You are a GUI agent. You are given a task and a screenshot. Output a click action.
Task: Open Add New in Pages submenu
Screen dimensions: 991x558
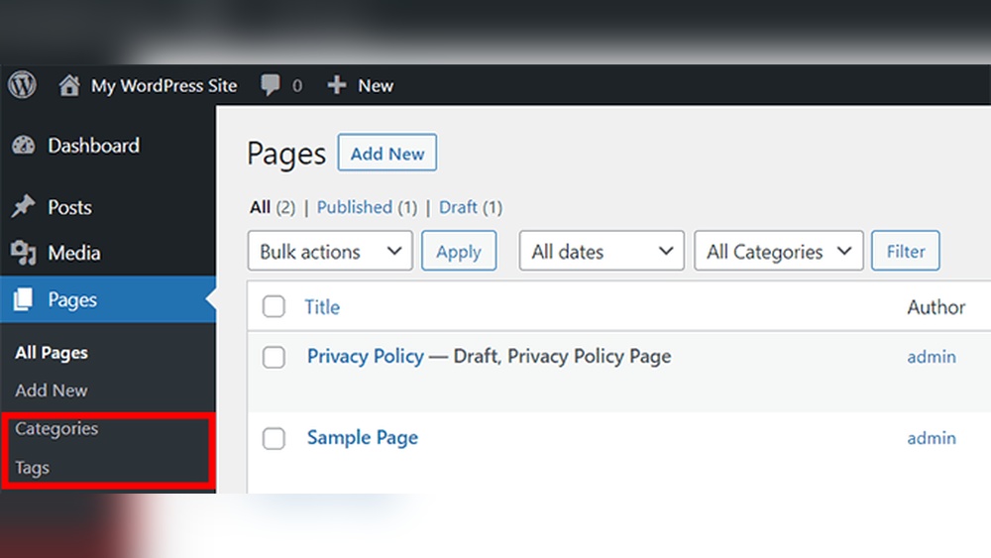coord(52,391)
